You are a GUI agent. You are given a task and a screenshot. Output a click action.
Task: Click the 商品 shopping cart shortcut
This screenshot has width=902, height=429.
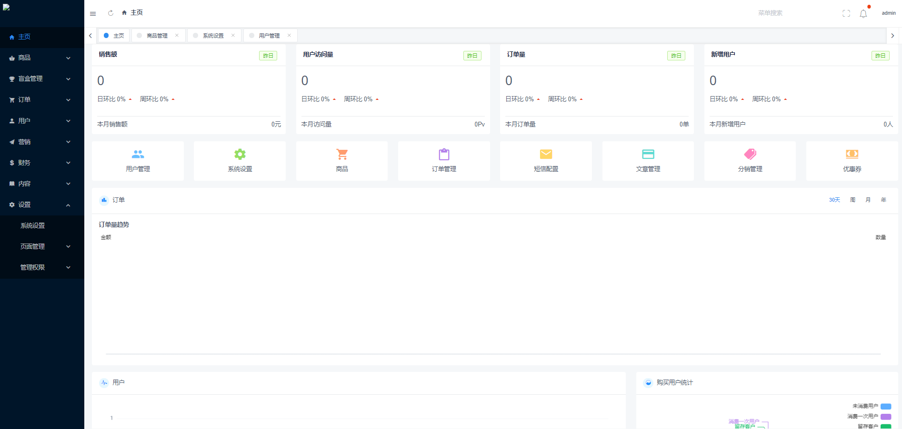tap(341, 155)
